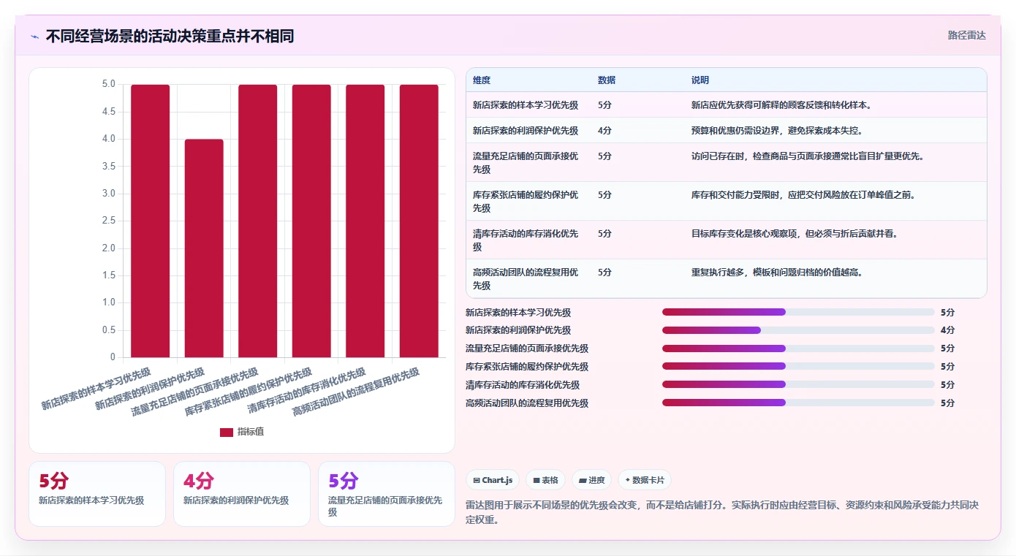Click the x-axis label 高频活动团队的流程复用优先级
This screenshot has height=556, width=1016.
click(x=356, y=392)
